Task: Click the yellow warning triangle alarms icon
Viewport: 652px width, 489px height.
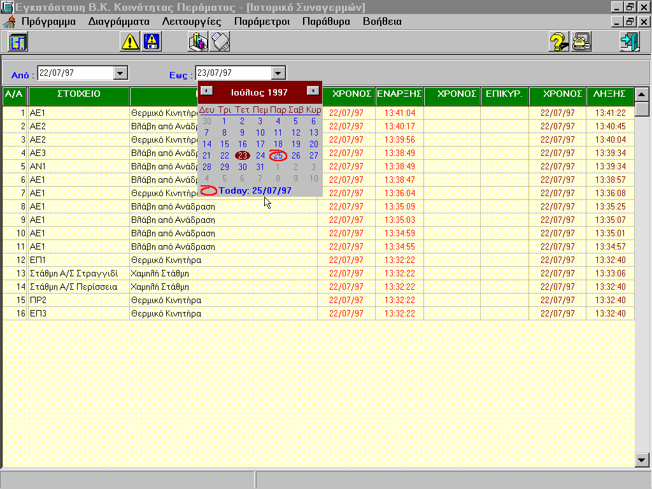Action: click(131, 42)
